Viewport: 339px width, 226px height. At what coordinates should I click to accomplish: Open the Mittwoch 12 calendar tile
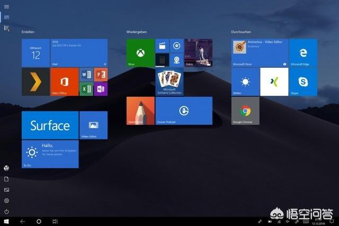pyautogui.click(x=35, y=52)
